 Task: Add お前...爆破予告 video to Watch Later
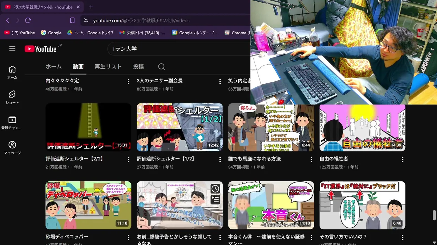click(215, 189)
